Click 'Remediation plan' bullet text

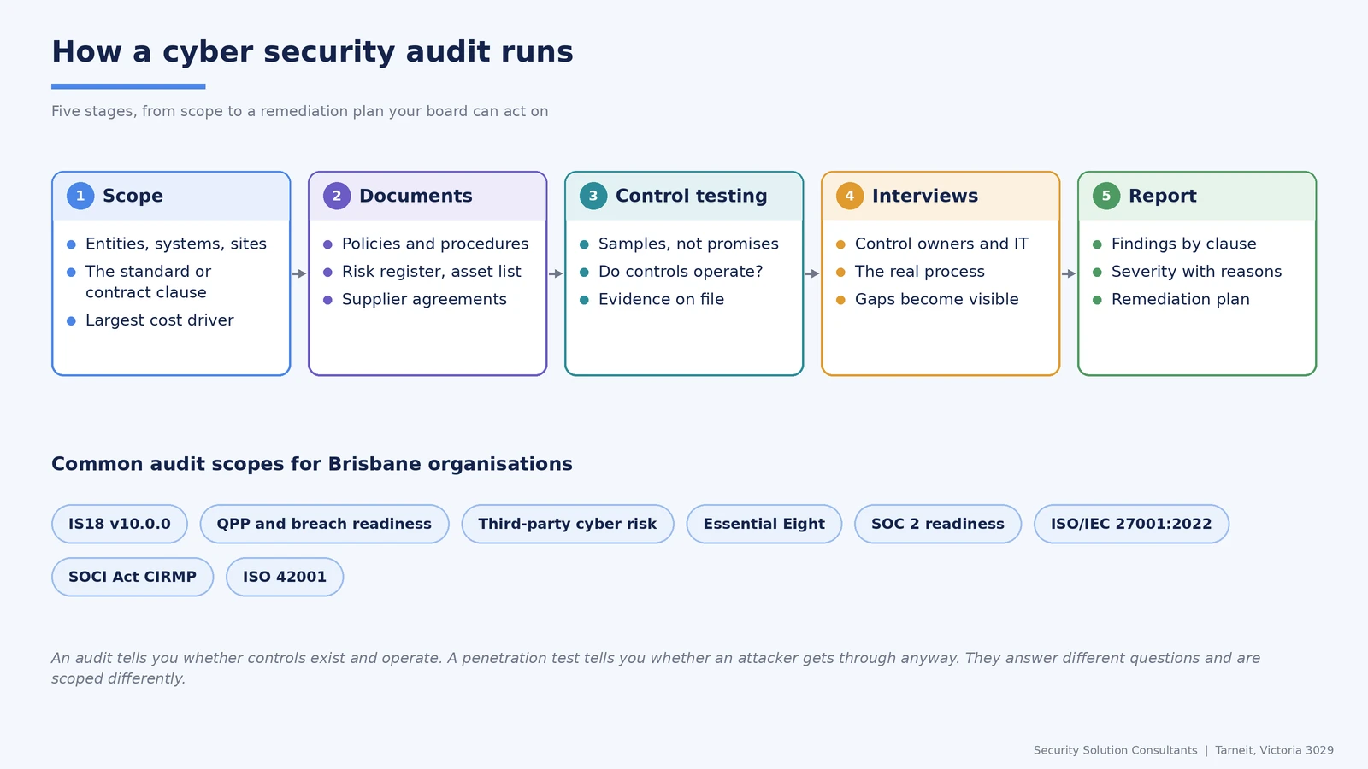click(1181, 300)
